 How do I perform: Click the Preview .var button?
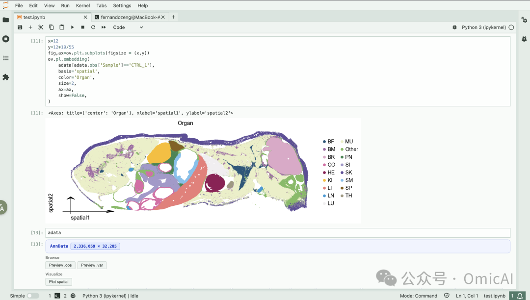pos(92,265)
